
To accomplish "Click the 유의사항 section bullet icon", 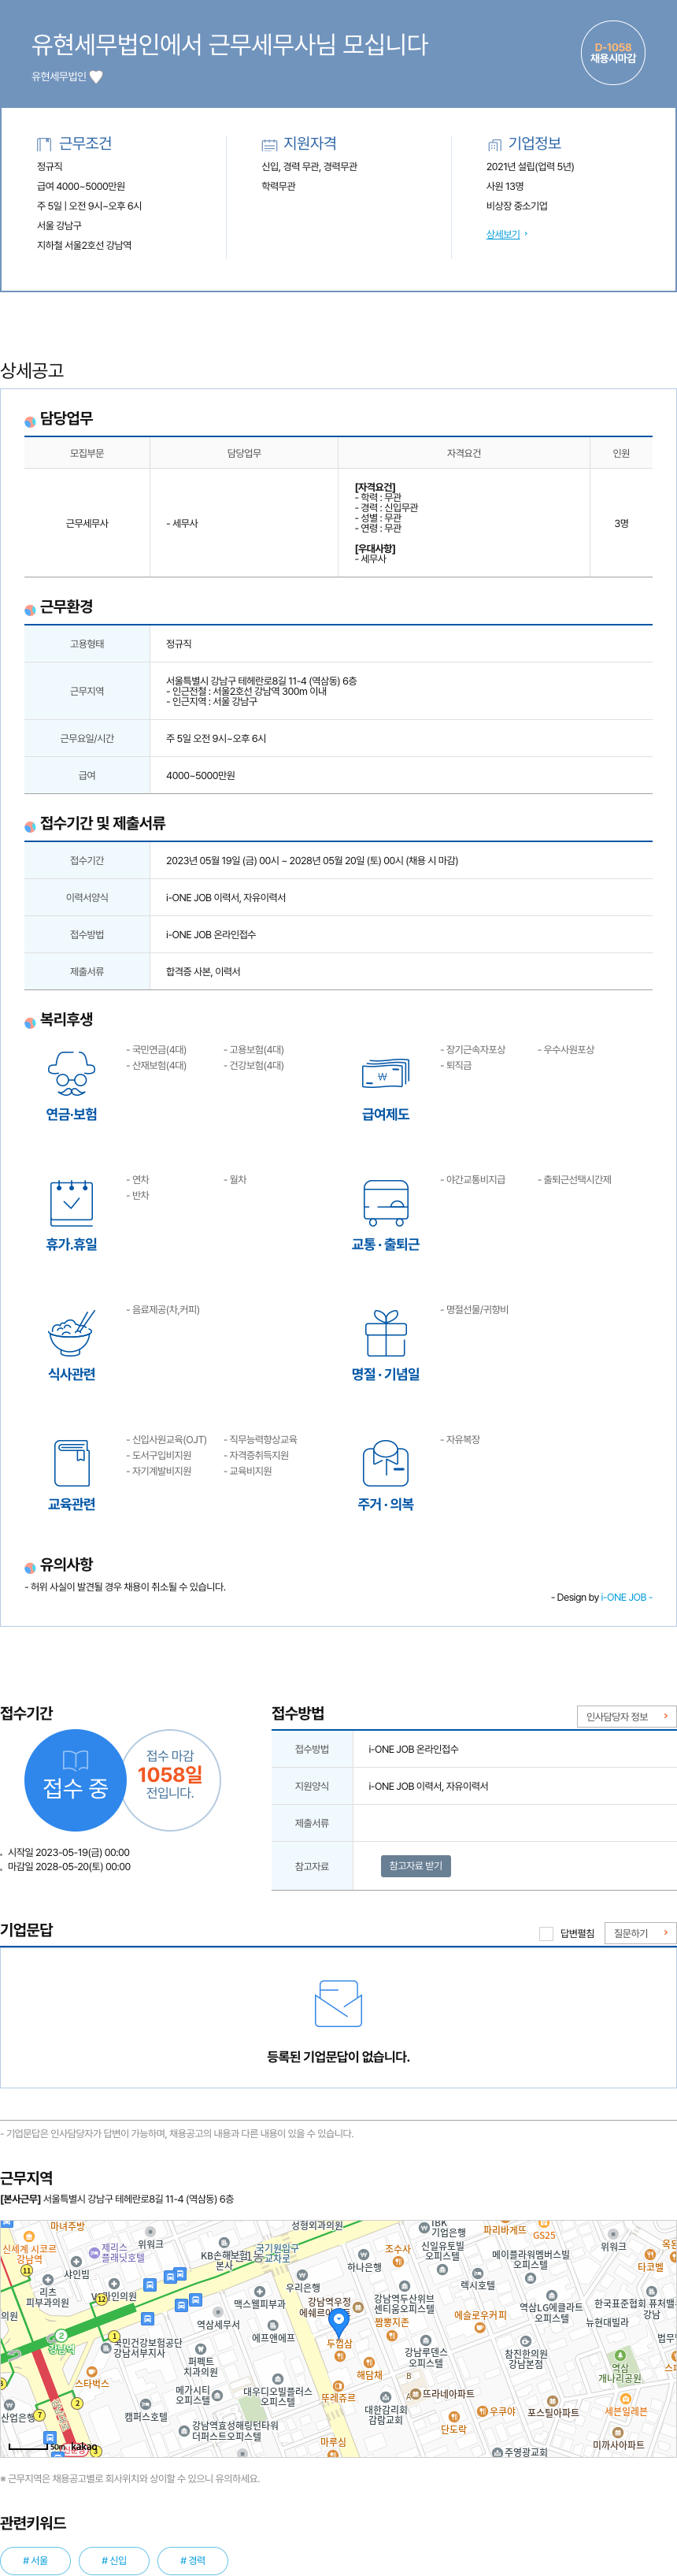I will coord(30,1567).
